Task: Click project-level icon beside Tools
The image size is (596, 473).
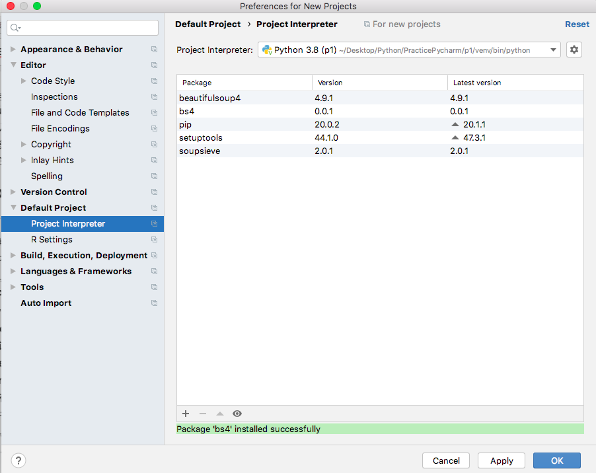Action: click(x=154, y=287)
